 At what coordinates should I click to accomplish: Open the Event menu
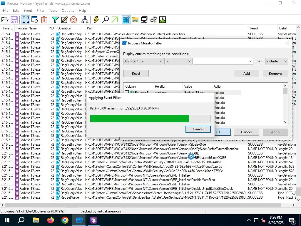pos(28,11)
